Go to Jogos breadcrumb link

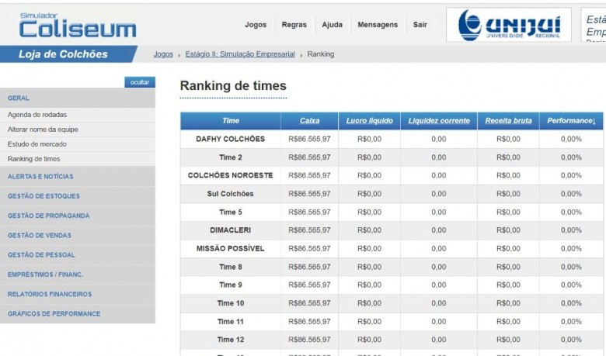coord(163,54)
